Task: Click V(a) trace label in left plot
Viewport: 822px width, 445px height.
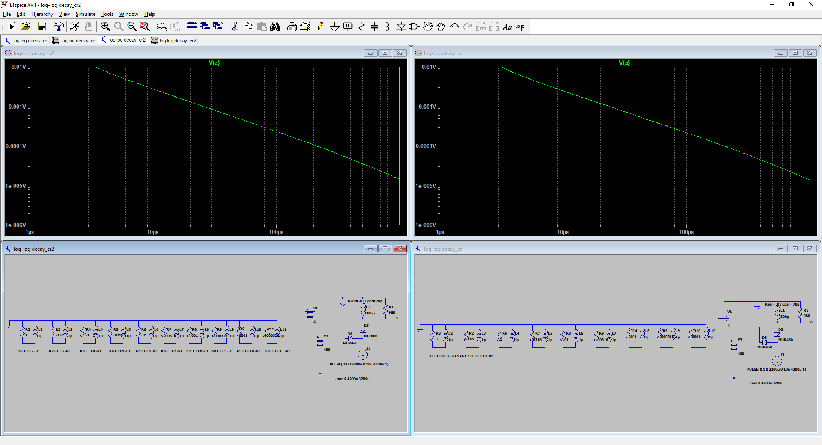Action: pos(214,63)
